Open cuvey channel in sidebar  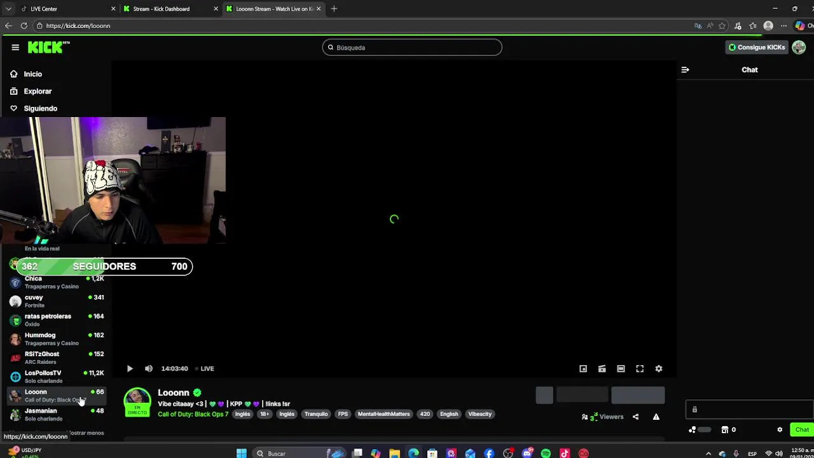[x=57, y=301]
